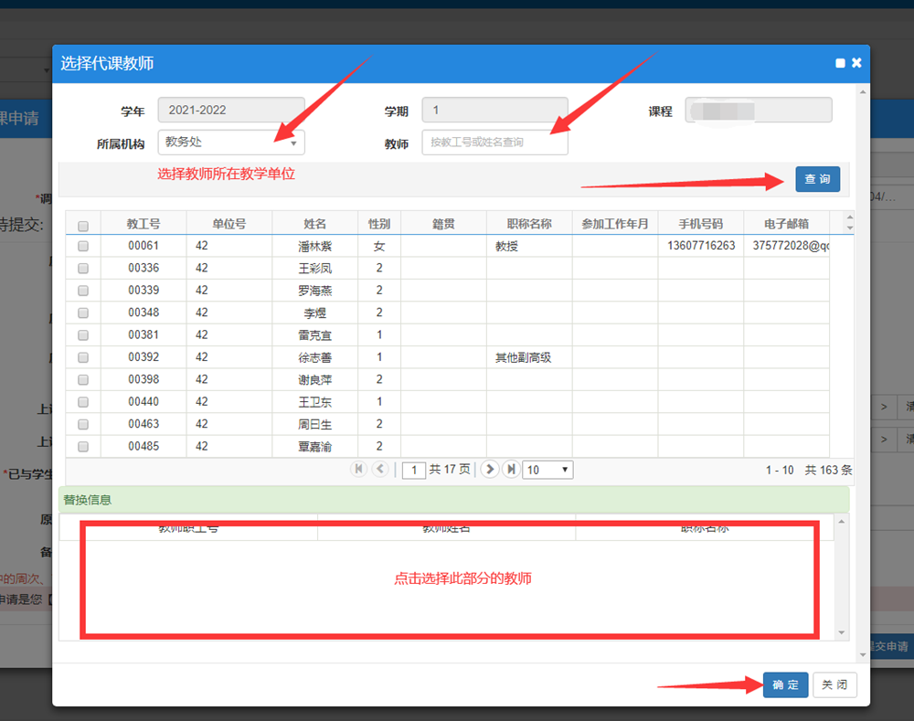
Task: Open the 所属机构 dropdown showing 教务处
Action: pos(231,143)
